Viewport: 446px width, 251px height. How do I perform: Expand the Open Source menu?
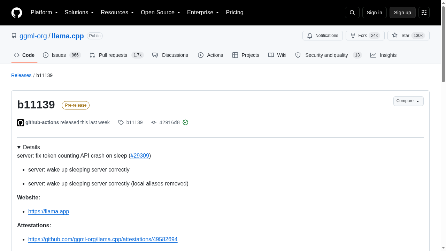click(x=161, y=13)
